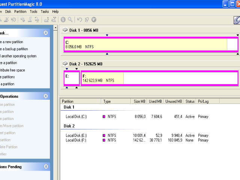The width and height of the screenshot is (240, 180).
Task: Click the Disk 1 drive icon
Action: click(65, 30)
